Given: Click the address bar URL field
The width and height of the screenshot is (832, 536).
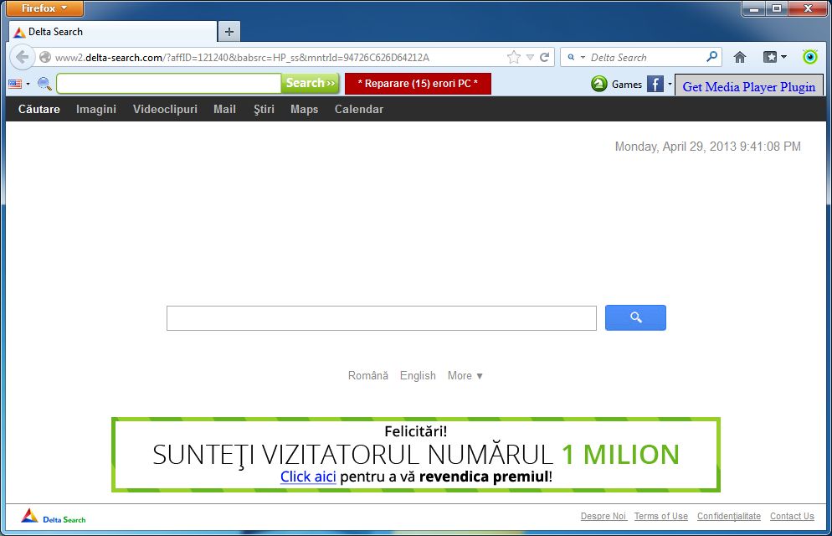Looking at the screenshot, I should [279, 57].
